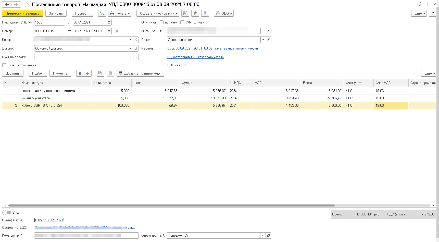The height and width of the screenshot is (242, 439).
Task: Open invoice 1585 от 06.09.2021 link
Action: 49,220
